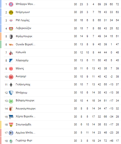Select the Hoffenheim blue crest
Screen dimensions: 121x144
click(11, 61)
